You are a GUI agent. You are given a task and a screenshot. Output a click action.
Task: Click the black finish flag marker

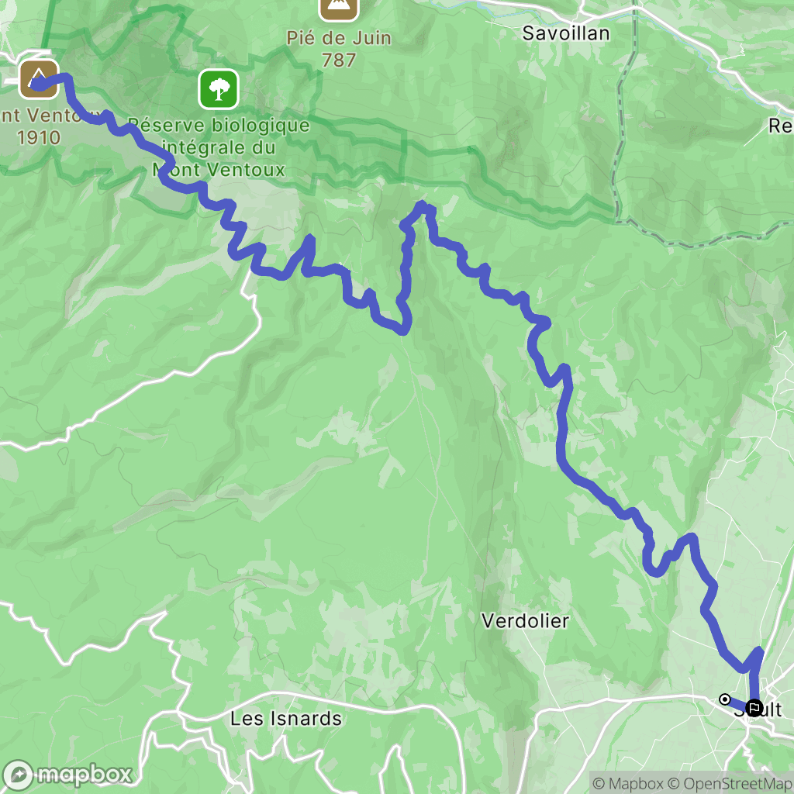point(754,707)
